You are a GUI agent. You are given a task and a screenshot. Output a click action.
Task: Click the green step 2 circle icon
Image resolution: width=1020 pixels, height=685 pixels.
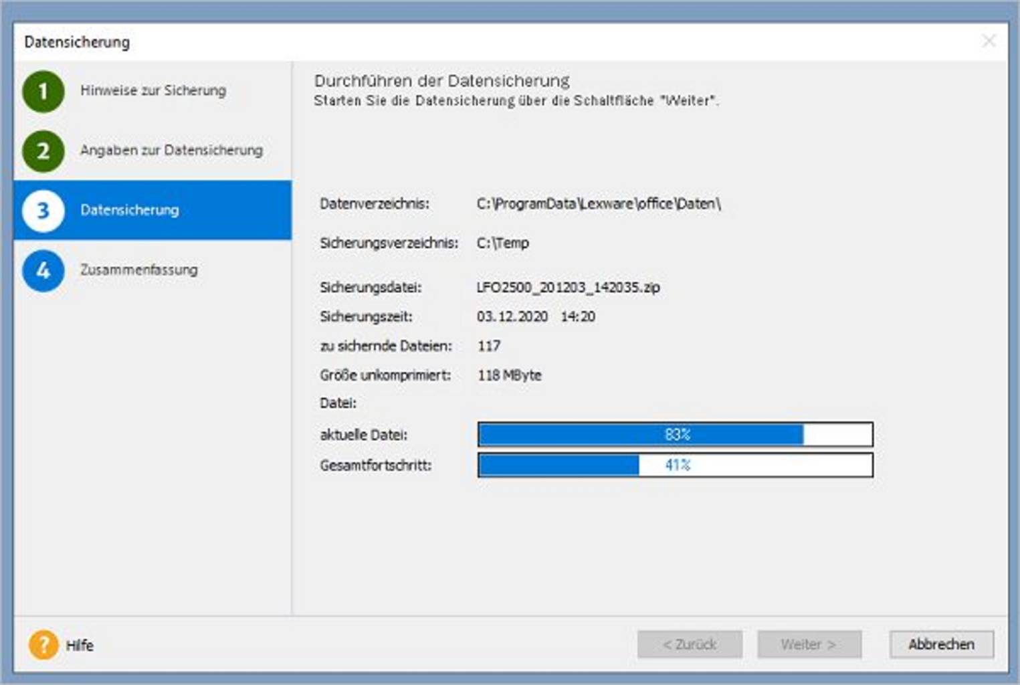pos(43,151)
